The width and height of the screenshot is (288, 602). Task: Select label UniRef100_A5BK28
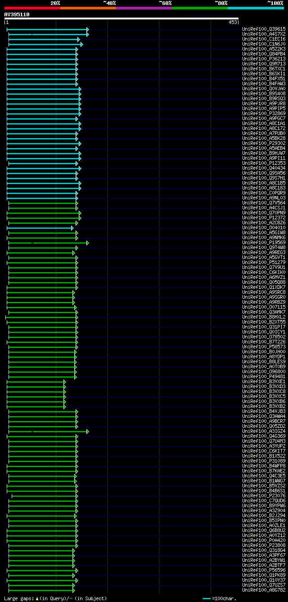[264, 138]
